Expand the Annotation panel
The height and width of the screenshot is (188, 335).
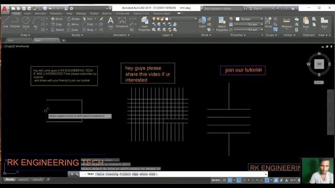(121, 35)
